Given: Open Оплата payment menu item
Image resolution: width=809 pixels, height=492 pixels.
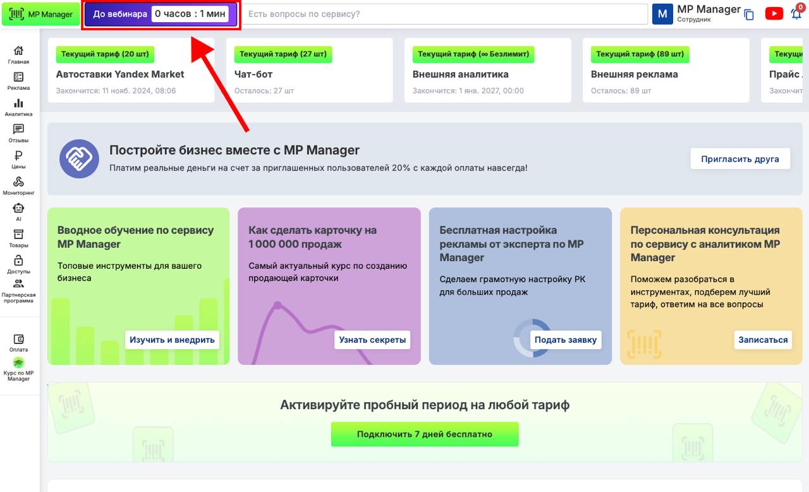Looking at the screenshot, I should point(18,340).
